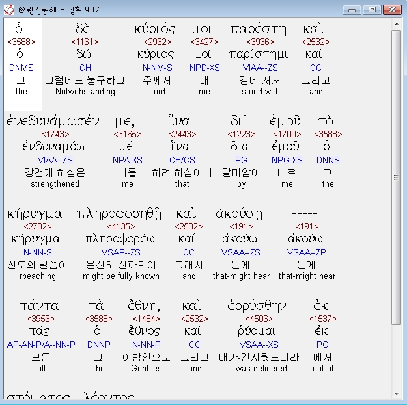This screenshot has height=405, width=407.
Task: Click the Greek word πληροφορηθῇ
Action: point(119,214)
